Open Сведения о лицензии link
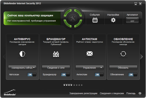Image resolution: width=146 pixels, height=98 pixels. point(112,93)
